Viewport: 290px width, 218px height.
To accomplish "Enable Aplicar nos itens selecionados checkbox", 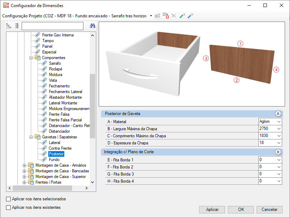I will pos(8,199).
